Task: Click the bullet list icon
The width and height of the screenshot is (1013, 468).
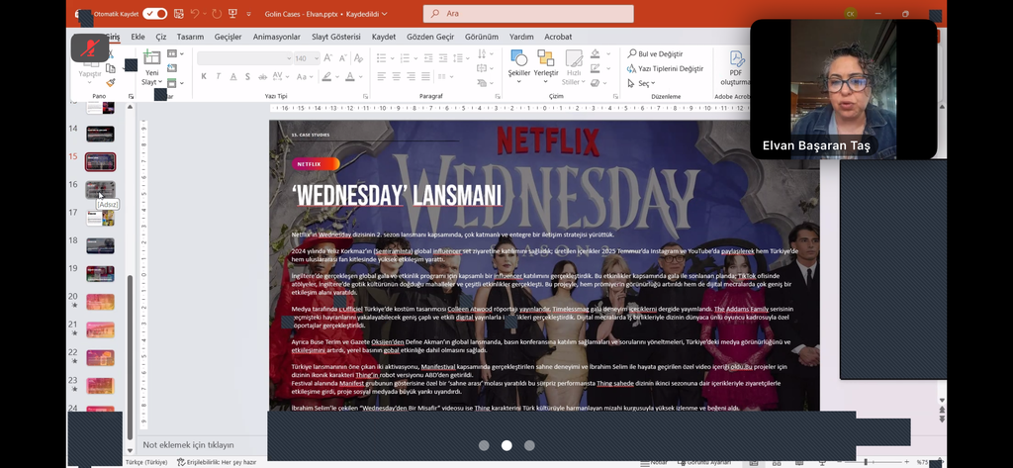Action: pyautogui.click(x=383, y=58)
